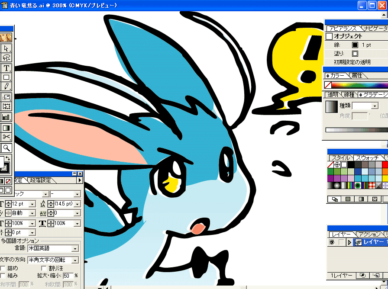Select the Direct Select Lasso tool
The width and height of the screenshot is (388, 289).
pyautogui.click(x=6, y=58)
